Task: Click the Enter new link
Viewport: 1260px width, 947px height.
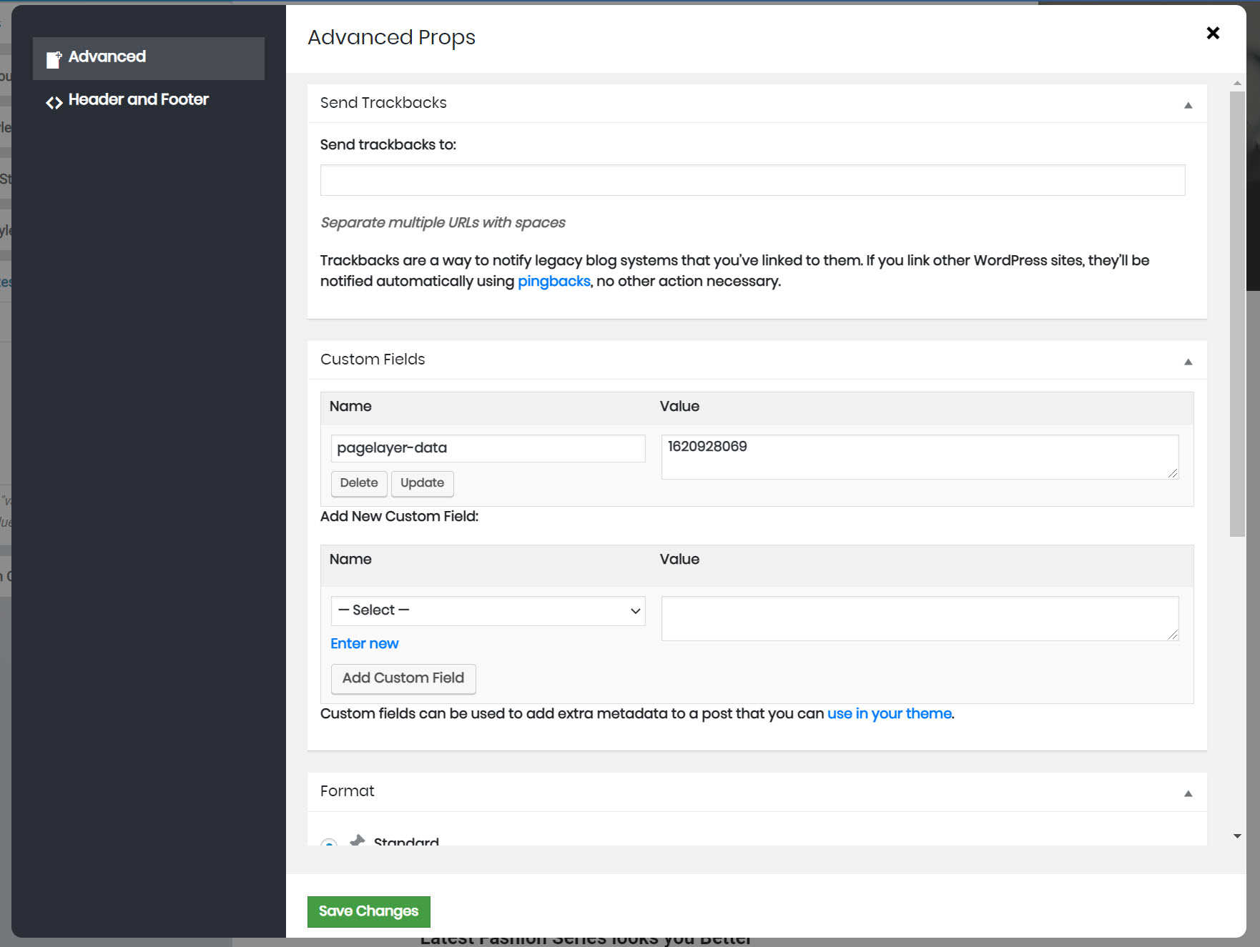Action: [364, 644]
